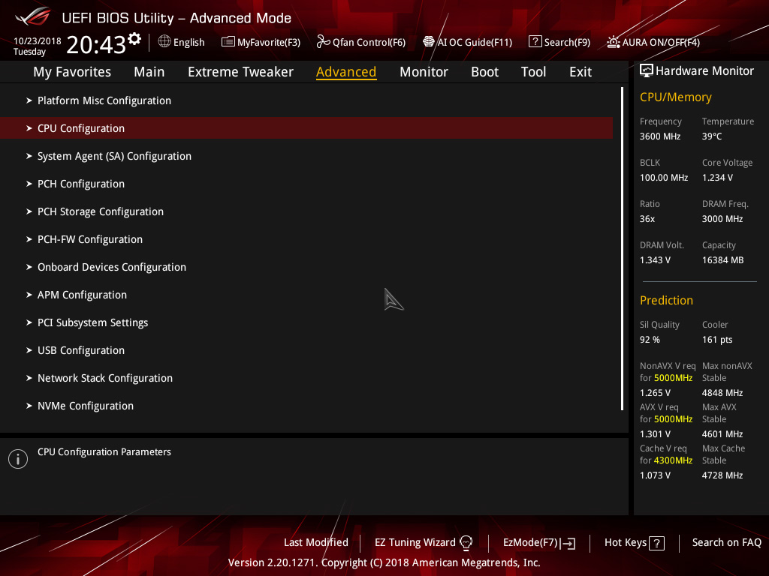This screenshot has height=576, width=769.
Task: Click the 1.234 V core voltage value
Action: point(717,178)
